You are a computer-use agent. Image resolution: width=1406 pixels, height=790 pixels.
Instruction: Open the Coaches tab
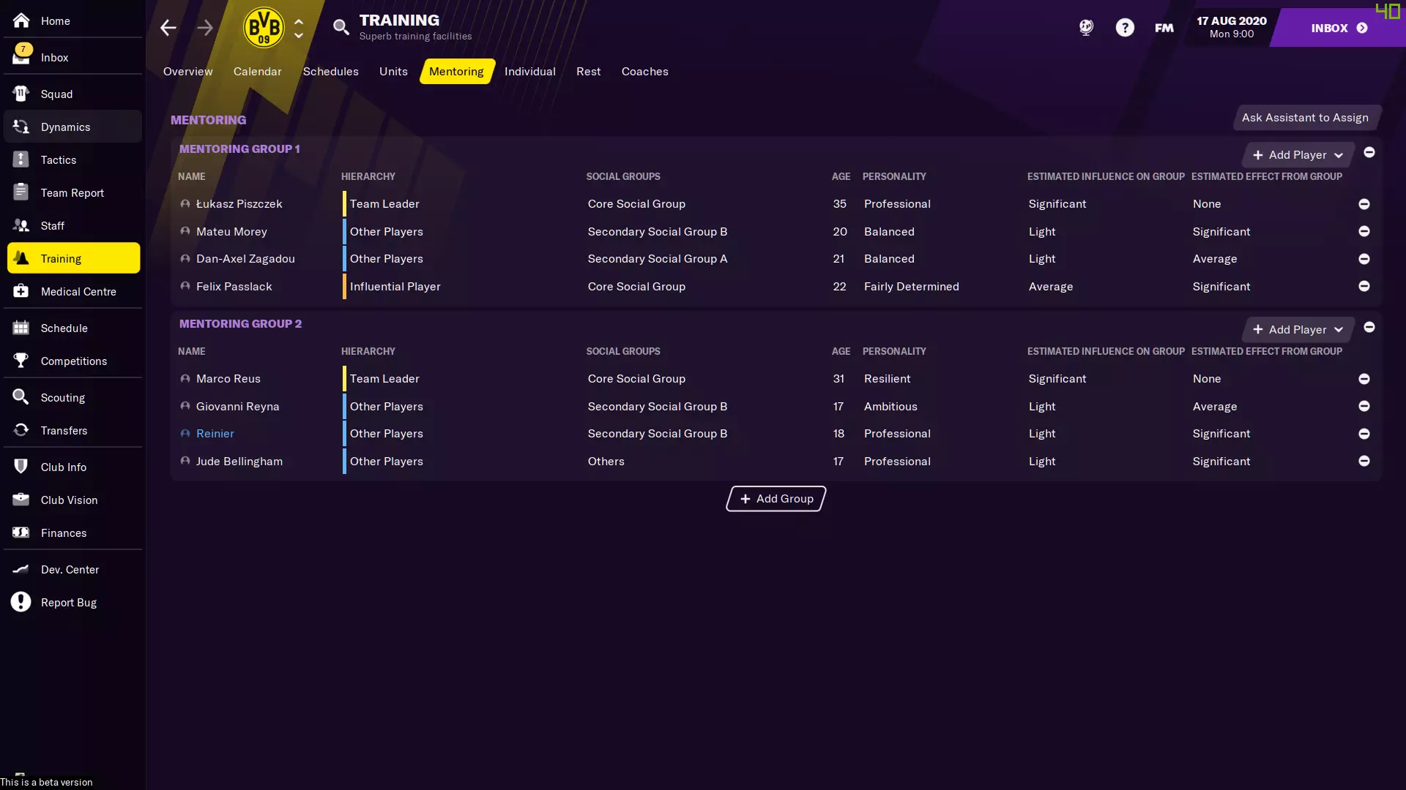click(644, 72)
